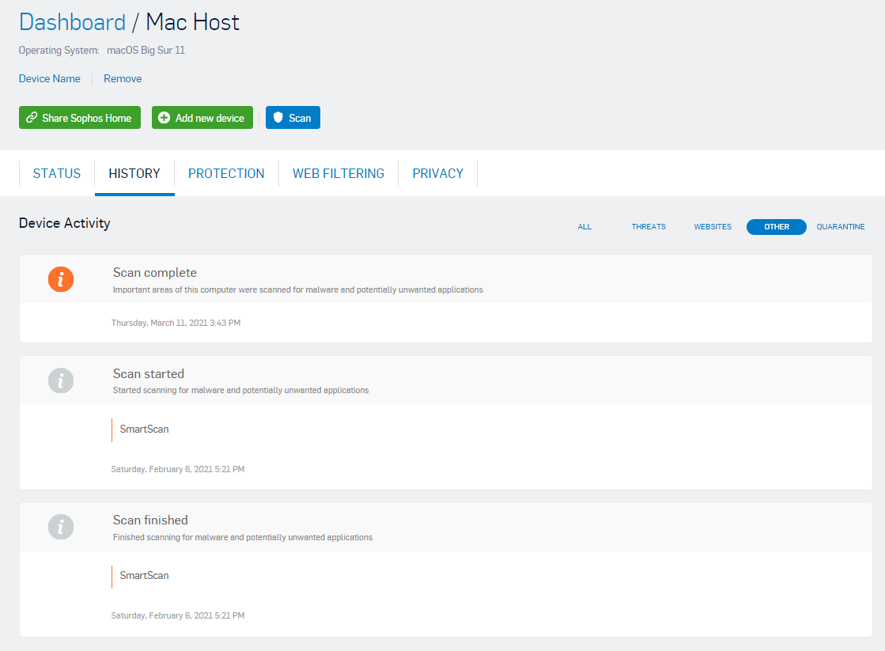Filter device activity by Threats

click(649, 227)
